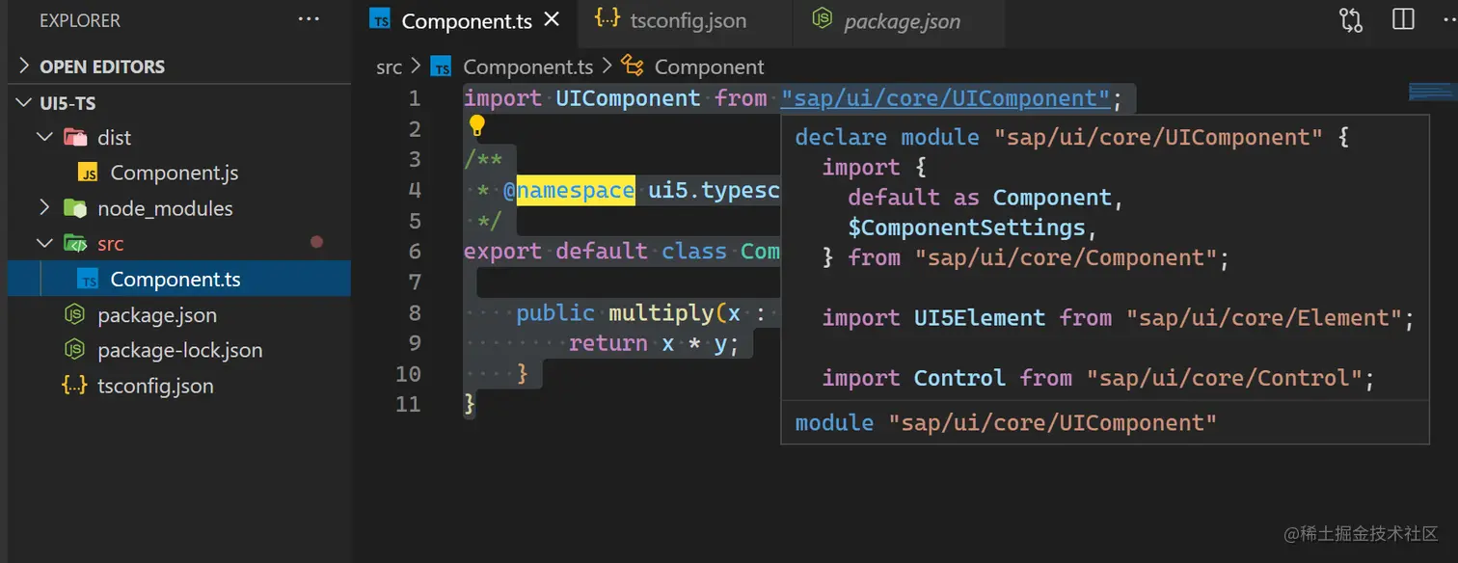Click the green node_modules folder icon
The width and height of the screenshot is (1458, 563).
click(x=74, y=208)
